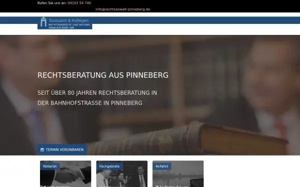Open the Anfahrt card label
Screen dimensions: 300x187
point(162,166)
